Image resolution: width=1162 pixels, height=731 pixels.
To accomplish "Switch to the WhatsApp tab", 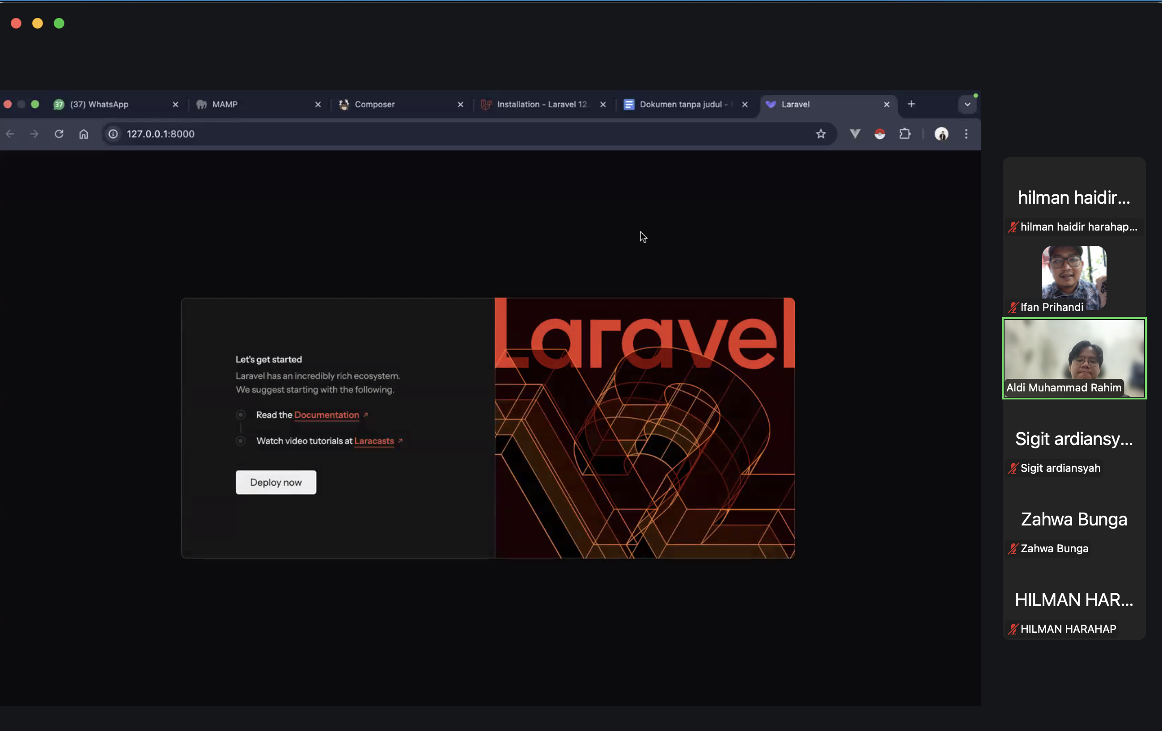I will pyautogui.click(x=99, y=104).
